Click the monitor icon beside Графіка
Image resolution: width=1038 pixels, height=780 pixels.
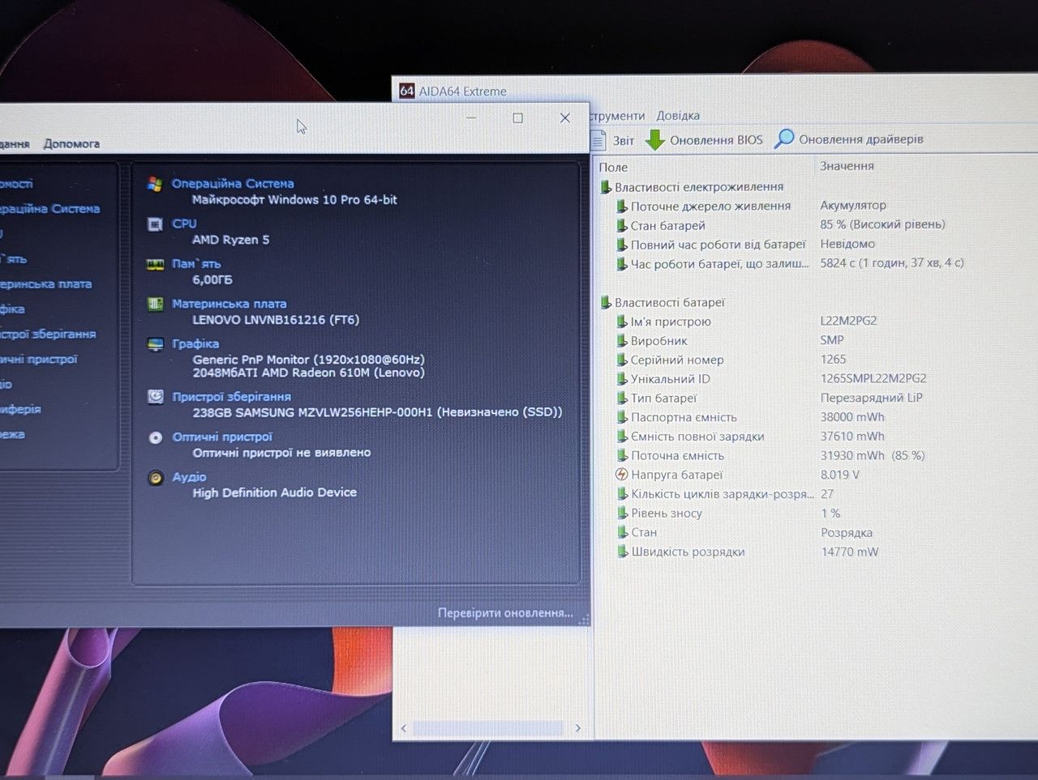(155, 344)
